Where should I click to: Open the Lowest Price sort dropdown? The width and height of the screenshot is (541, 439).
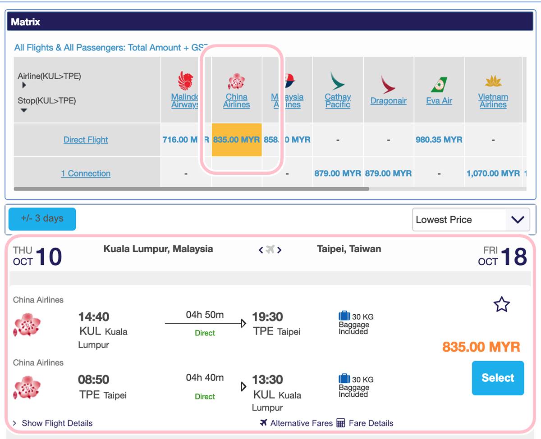[x=471, y=220]
